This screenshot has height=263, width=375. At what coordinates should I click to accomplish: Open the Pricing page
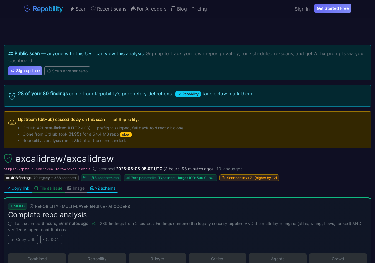click(x=199, y=9)
